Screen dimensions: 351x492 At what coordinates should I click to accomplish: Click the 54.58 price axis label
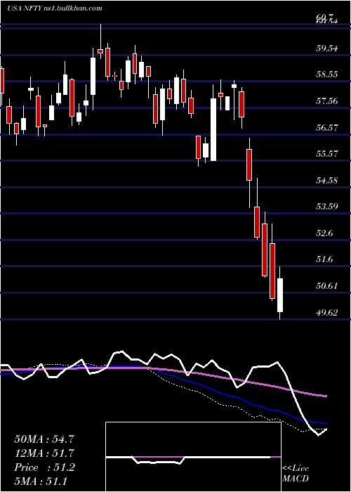[326, 181]
